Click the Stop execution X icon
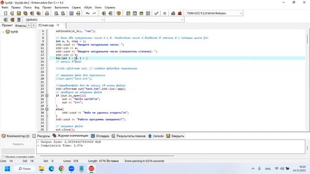Viewport: 310px width, 174px height. pos(165,13)
